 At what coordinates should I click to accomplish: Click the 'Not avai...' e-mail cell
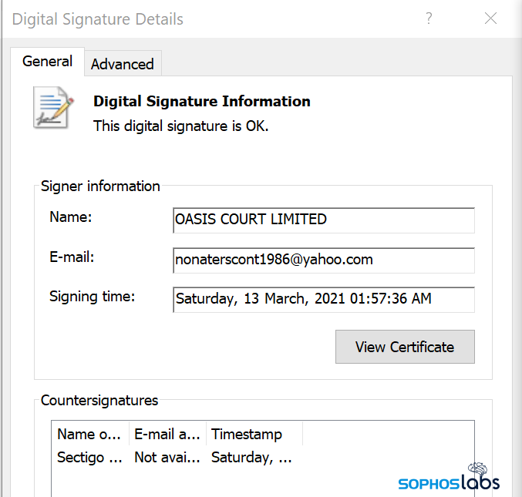click(167, 458)
